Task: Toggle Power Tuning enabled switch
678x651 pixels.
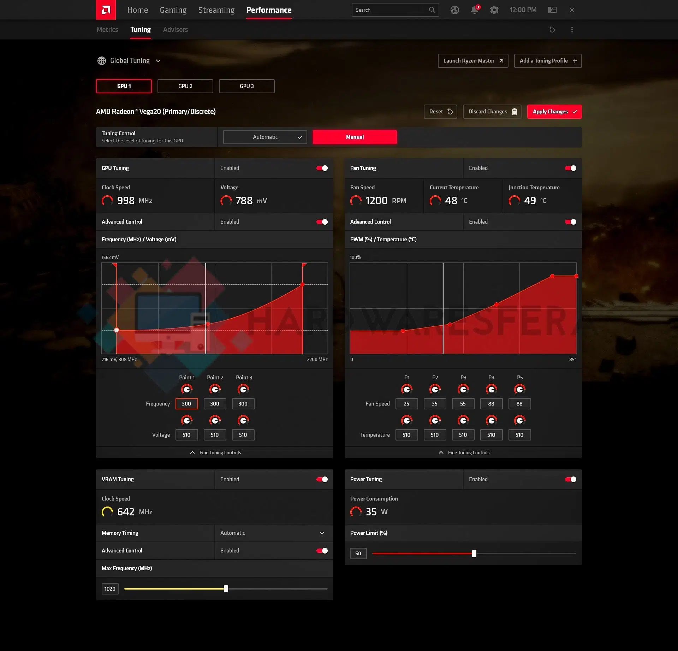Action: coord(571,479)
